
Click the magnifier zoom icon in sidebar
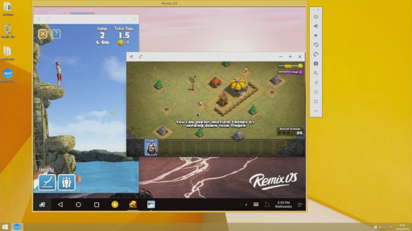pyautogui.click(x=316, y=73)
